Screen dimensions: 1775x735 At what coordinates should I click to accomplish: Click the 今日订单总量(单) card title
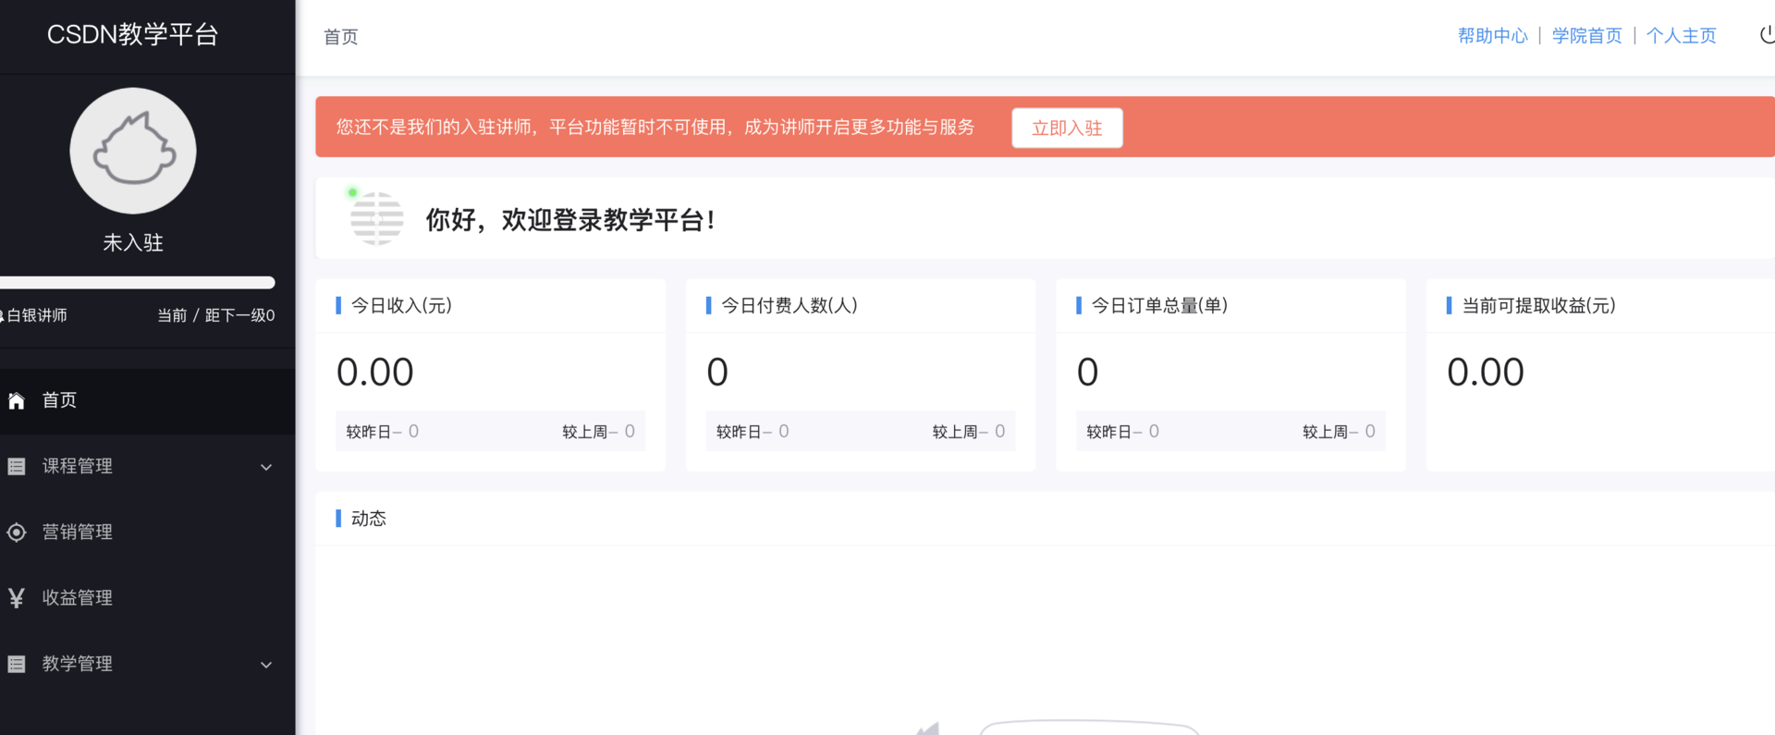[1159, 305]
